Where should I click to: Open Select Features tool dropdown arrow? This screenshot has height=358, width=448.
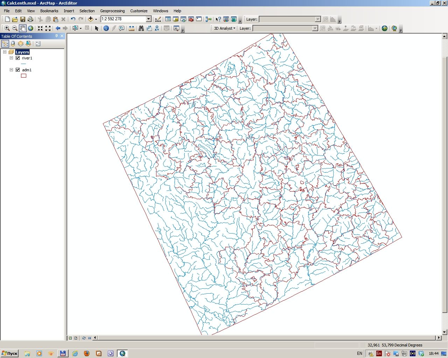pos(81,28)
